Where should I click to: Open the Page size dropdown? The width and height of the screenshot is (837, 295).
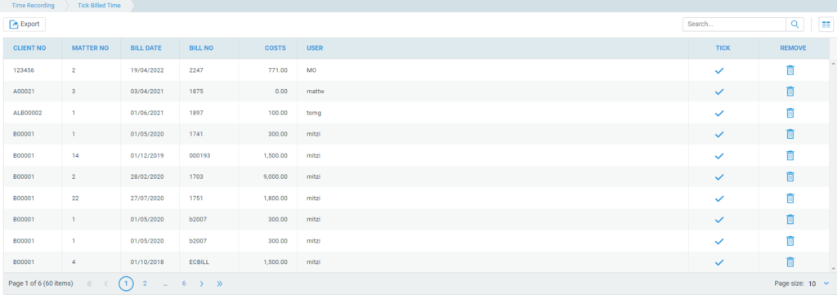tap(819, 284)
